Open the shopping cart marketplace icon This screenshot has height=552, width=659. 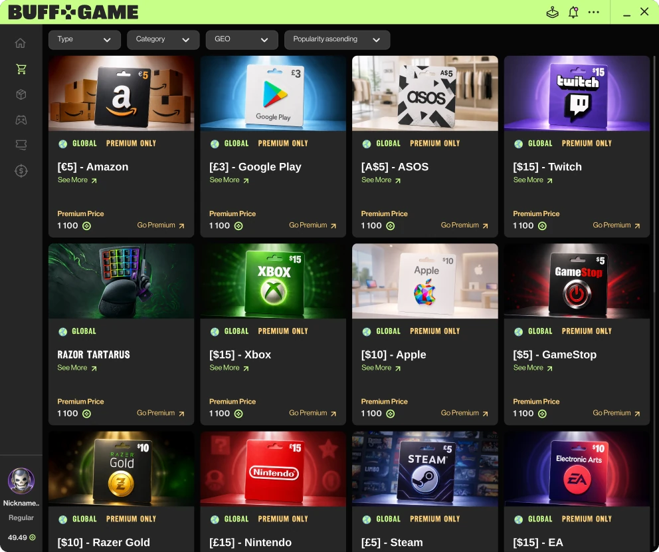[x=21, y=69]
